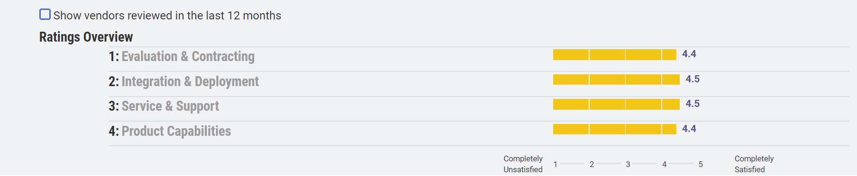The height and width of the screenshot is (176, 857).
Task: Open the Service & Support rating category
Action: [x=170, y=106]
